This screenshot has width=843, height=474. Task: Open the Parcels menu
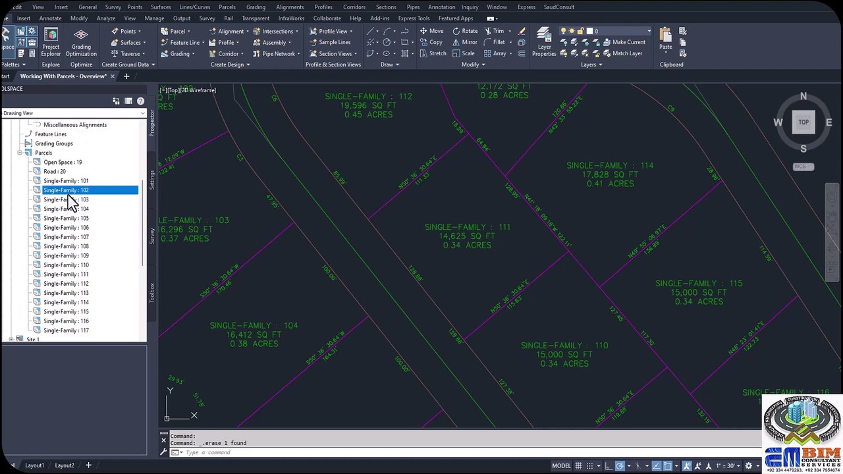227,7
